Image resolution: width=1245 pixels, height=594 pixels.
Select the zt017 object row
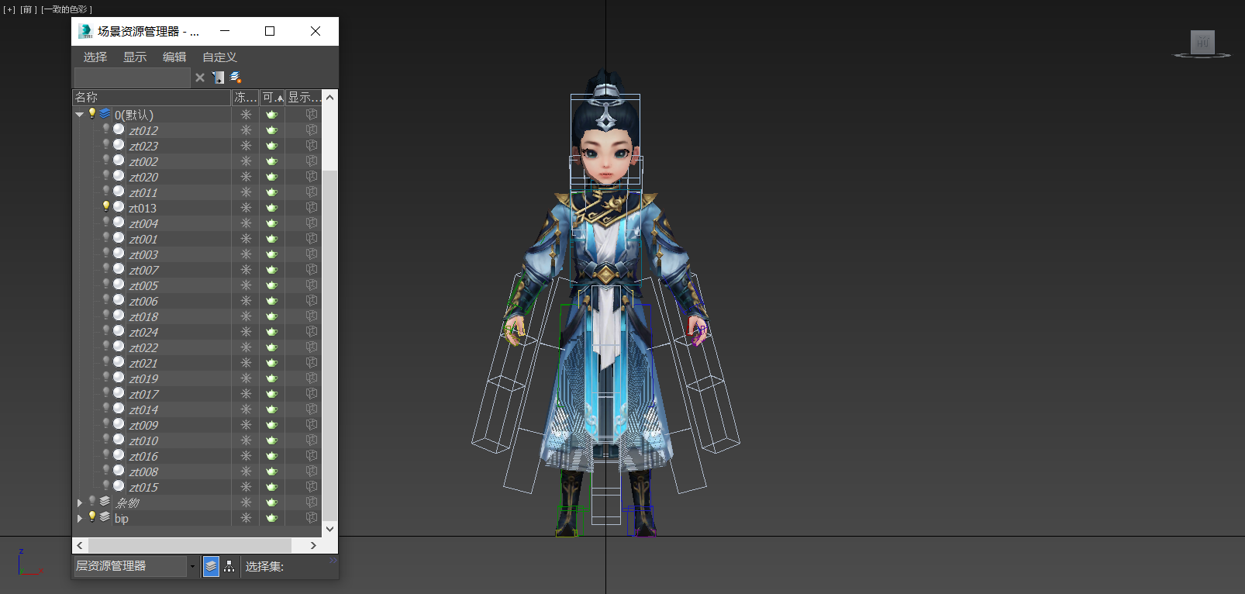198,394
